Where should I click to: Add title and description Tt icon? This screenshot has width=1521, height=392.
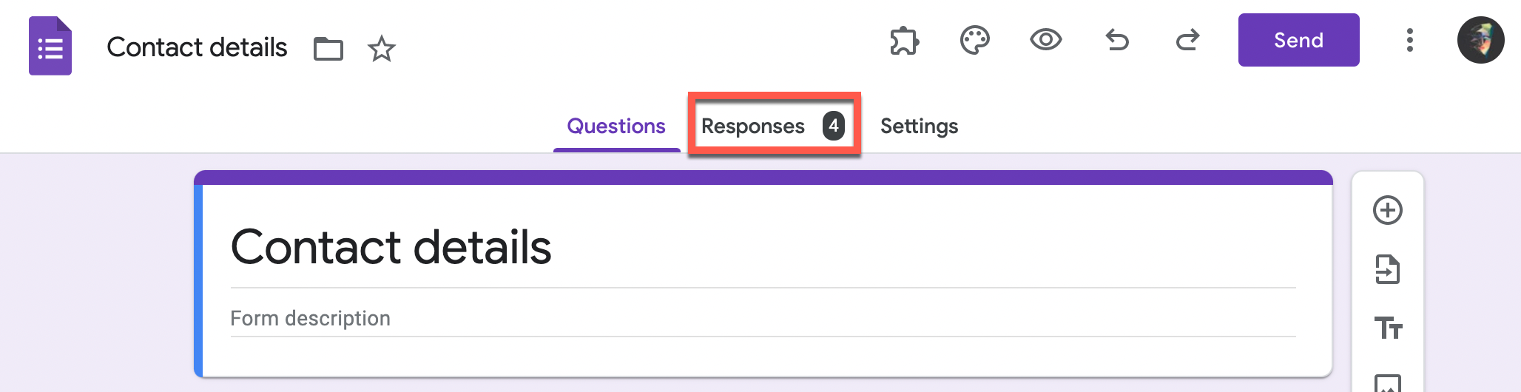coord(1388,328)
